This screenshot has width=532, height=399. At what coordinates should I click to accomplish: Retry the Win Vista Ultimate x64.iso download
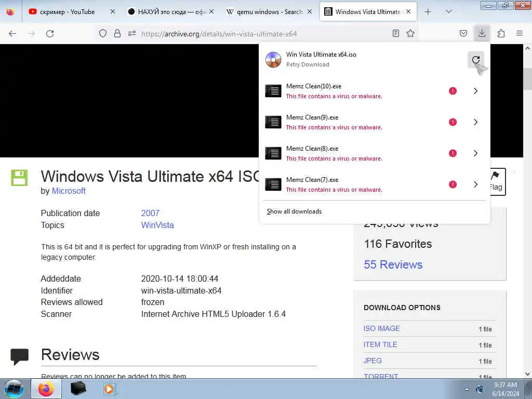(476, 60)
